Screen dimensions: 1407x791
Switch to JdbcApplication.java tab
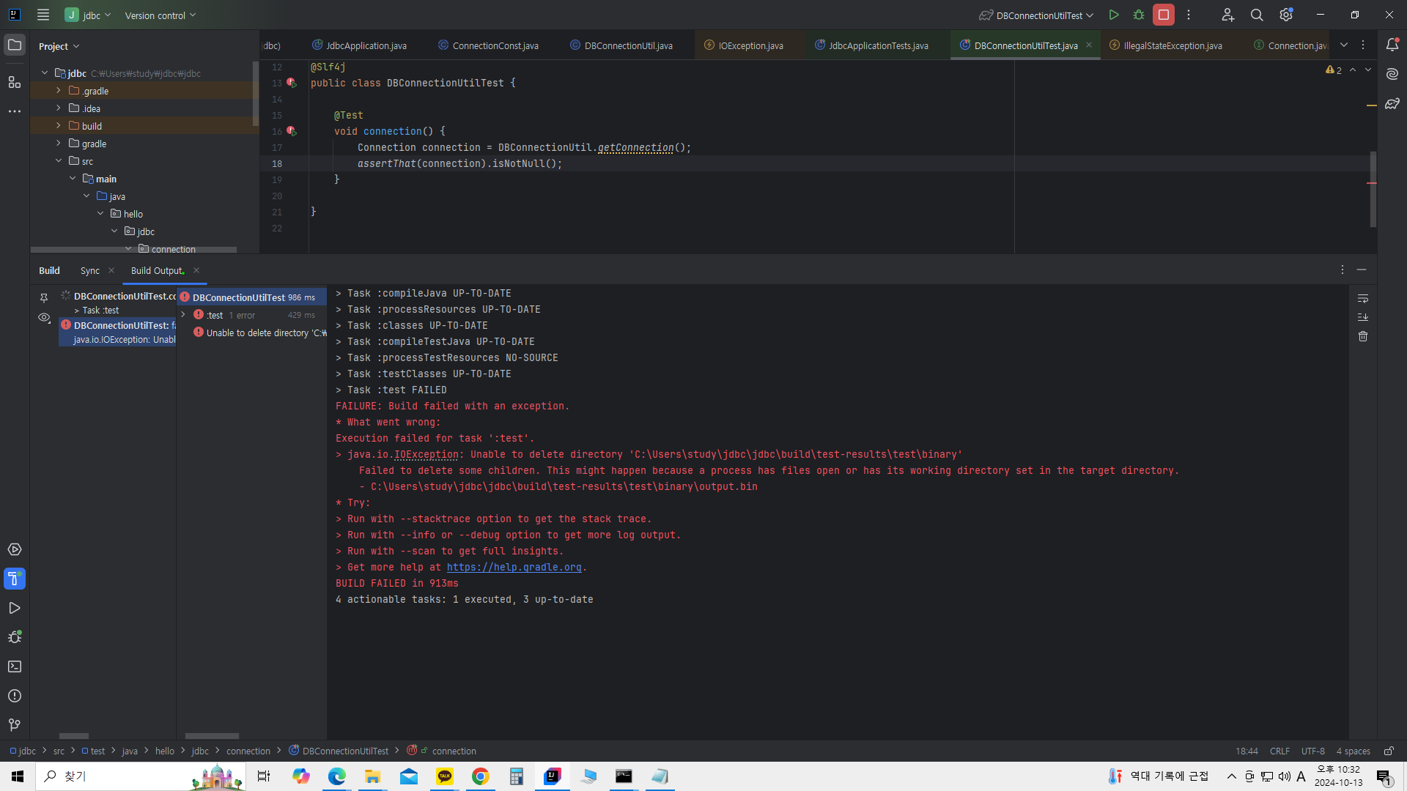tap(358, 45)
